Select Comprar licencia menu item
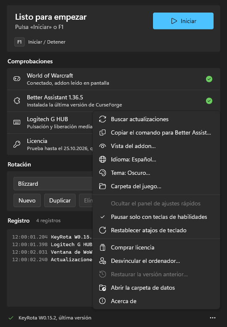This screenshot has width=227, height=327. pyautogui.click(x=156, y=247)
